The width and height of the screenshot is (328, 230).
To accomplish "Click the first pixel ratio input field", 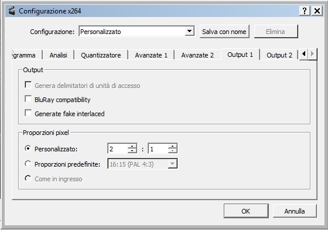I will [118, 148].
